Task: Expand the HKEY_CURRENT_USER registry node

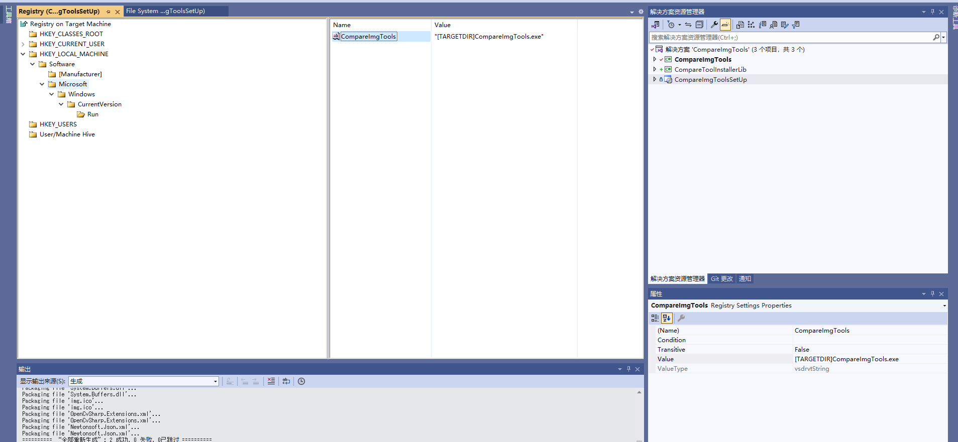Action: pos(23,44)
